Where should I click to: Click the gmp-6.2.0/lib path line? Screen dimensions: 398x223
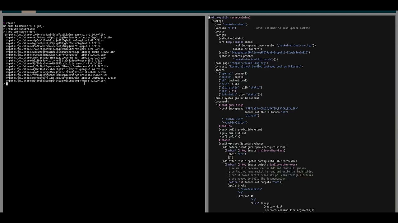tap(53, 46)
